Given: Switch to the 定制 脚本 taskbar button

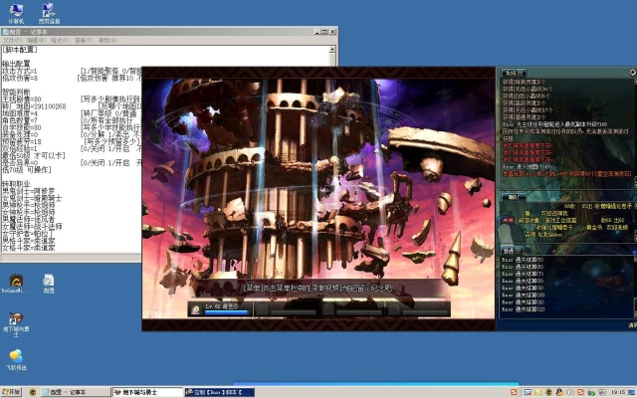Looking at the screenshot, I should click(x=220, y=392).
